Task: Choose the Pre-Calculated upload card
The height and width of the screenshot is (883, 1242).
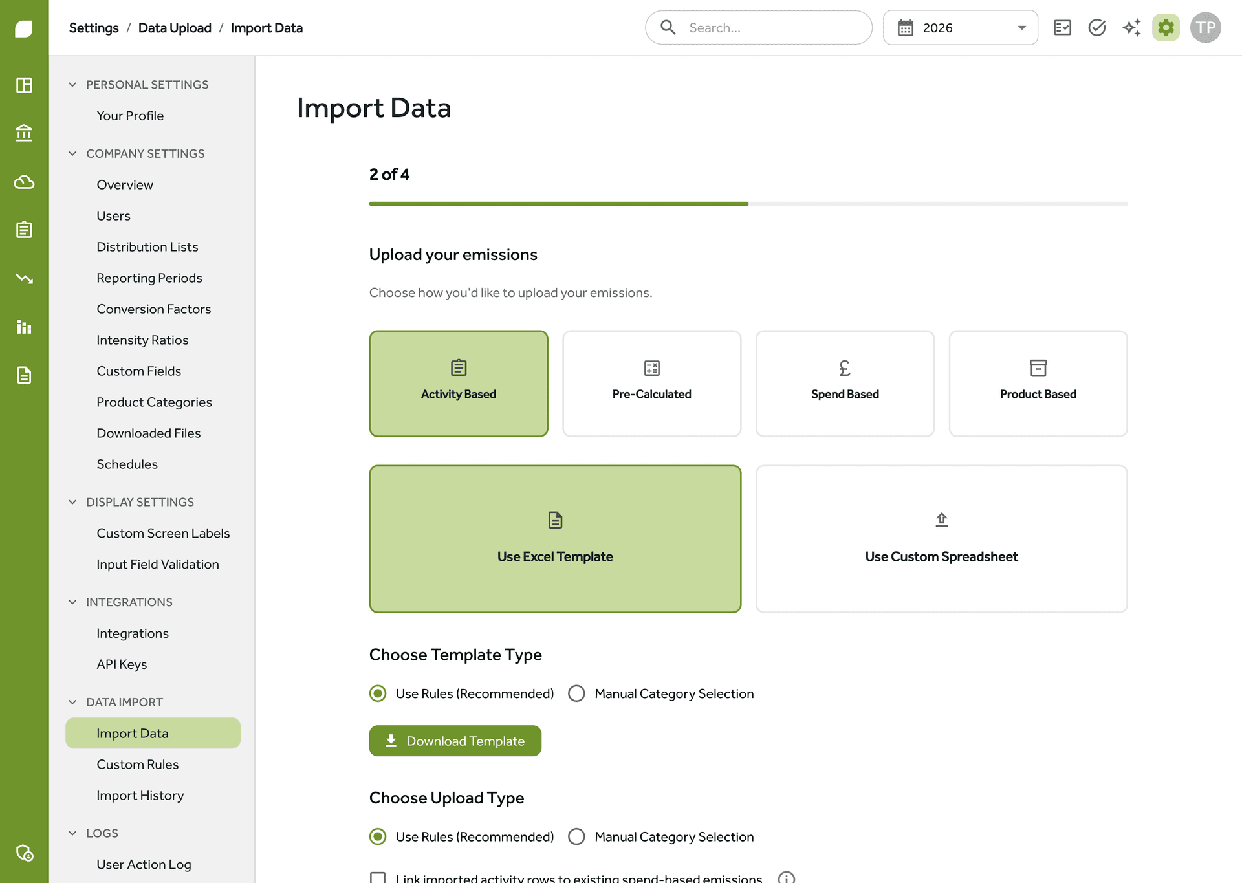Action: [x=652, y=384]
